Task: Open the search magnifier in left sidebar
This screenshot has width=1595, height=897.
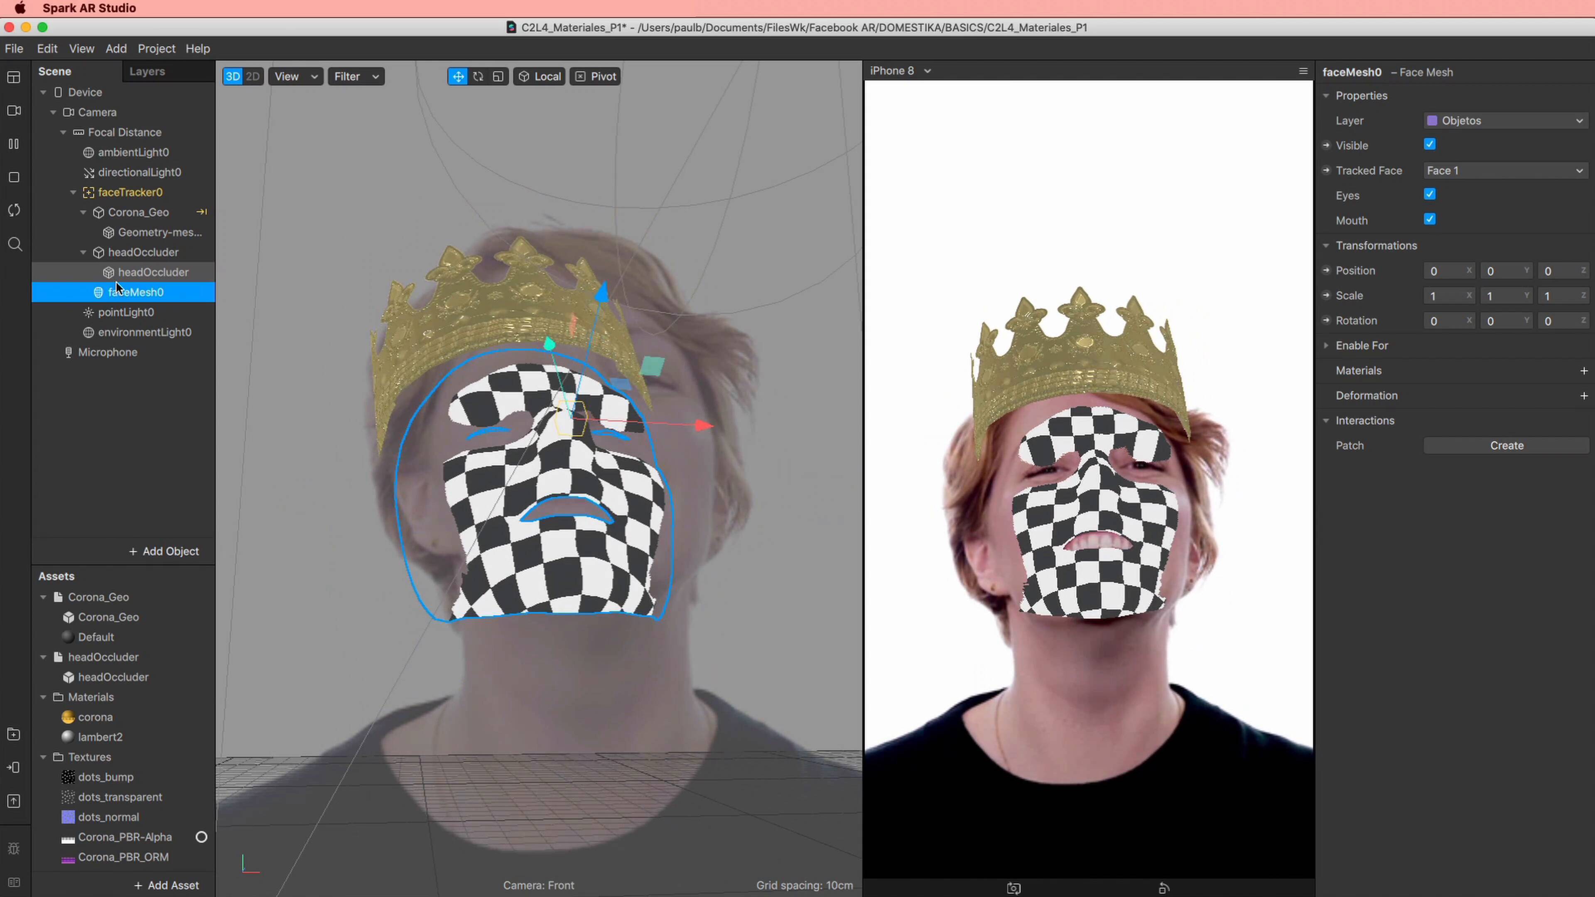Action: [x=15, y=244]
